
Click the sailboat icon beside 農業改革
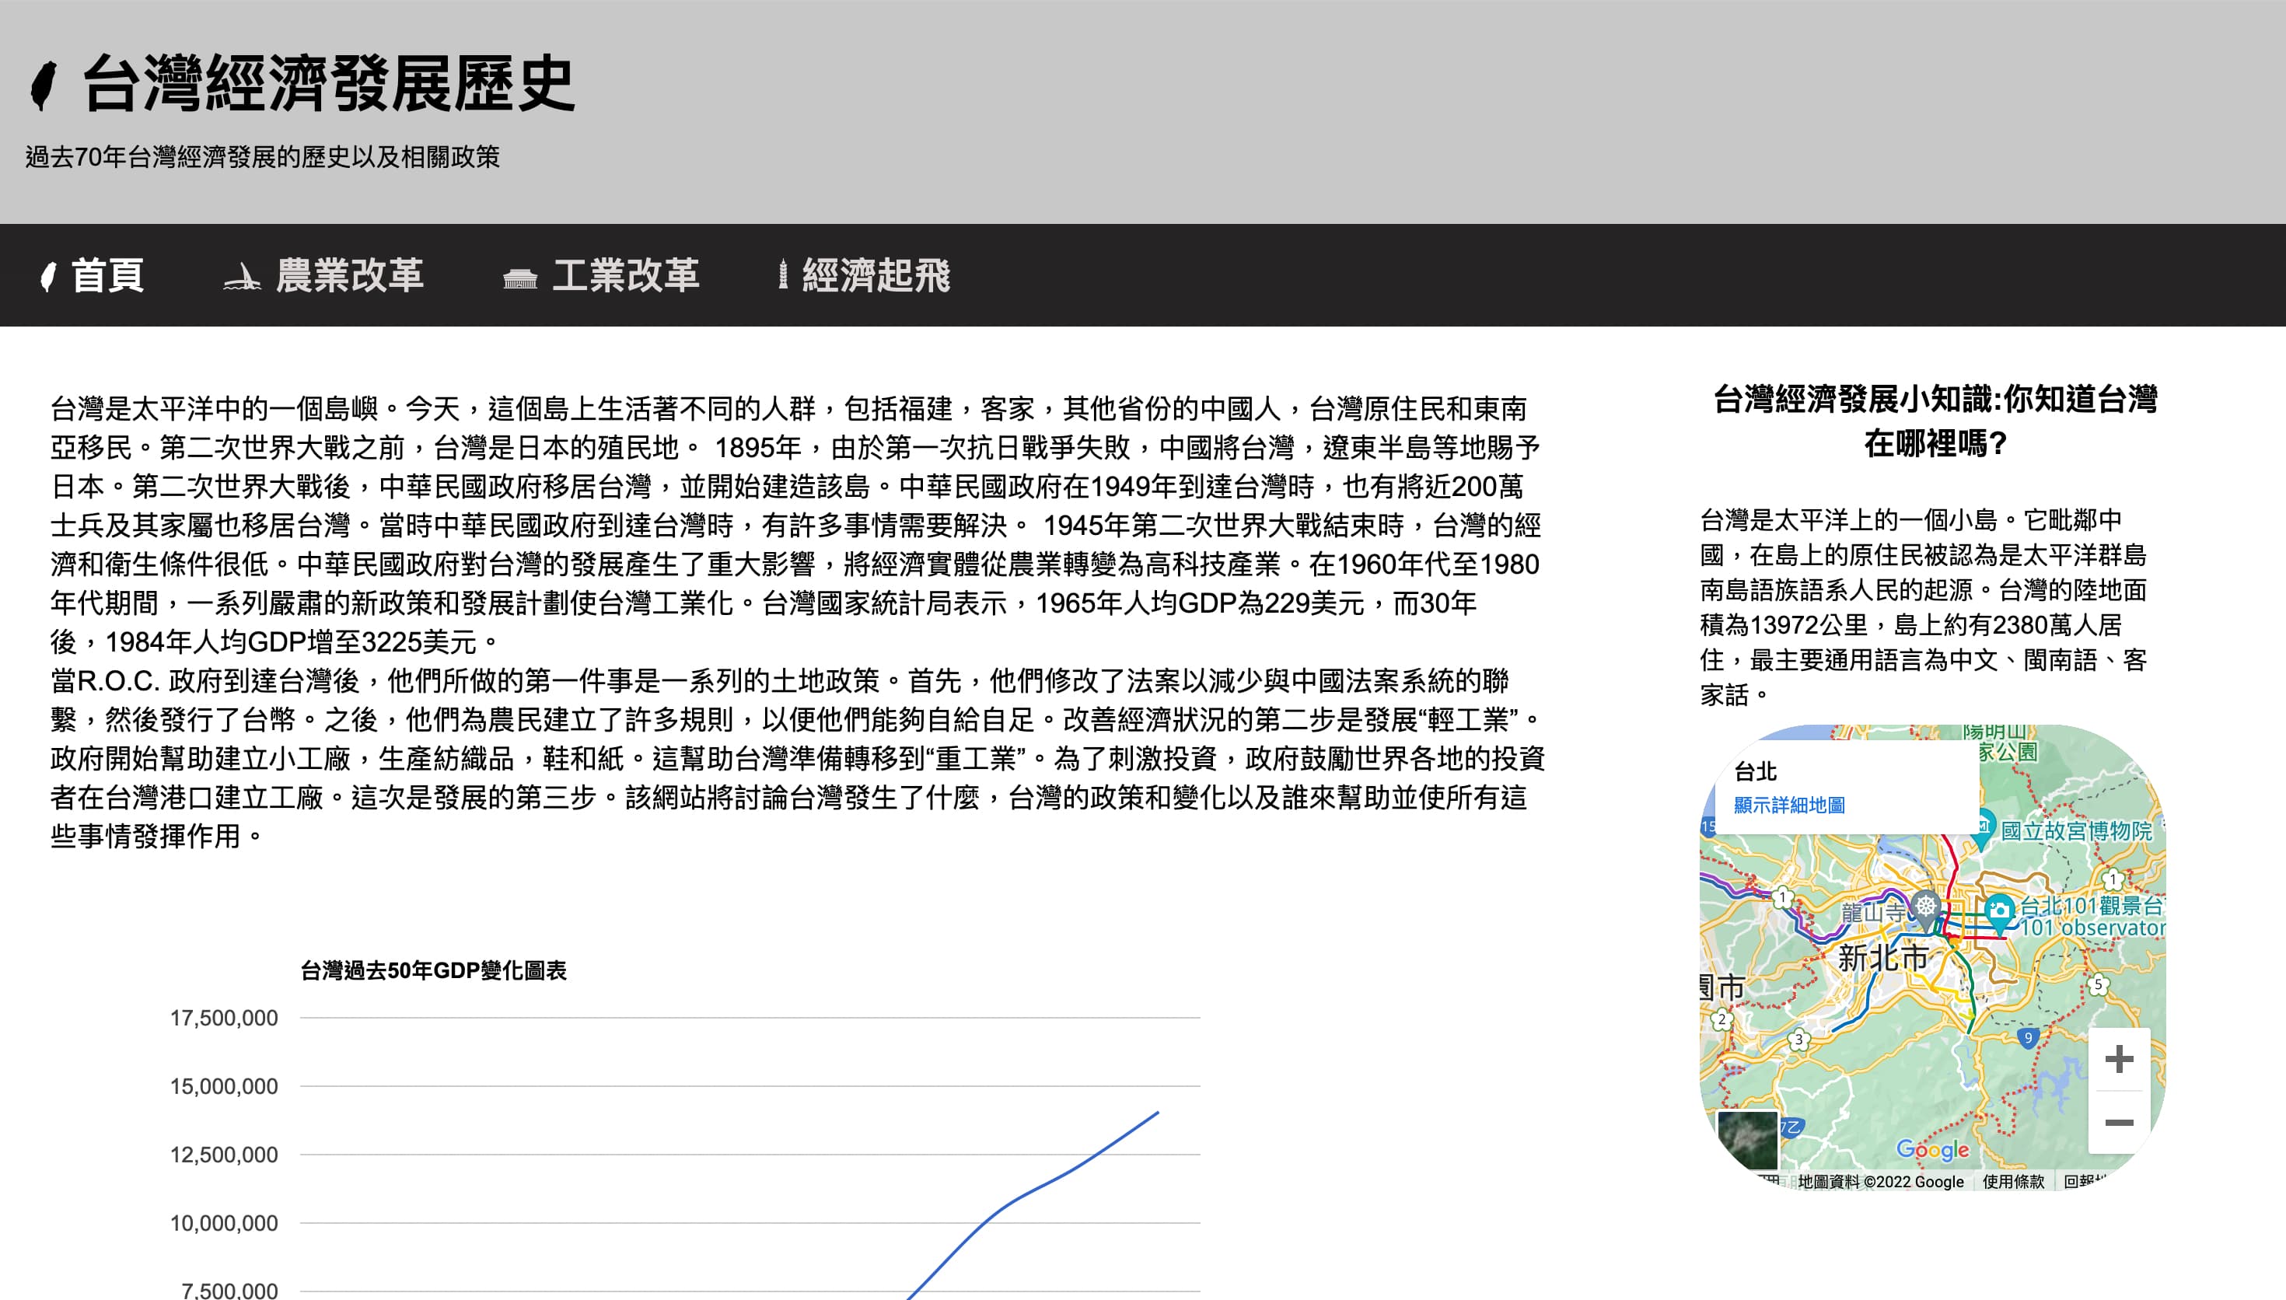[x=241, y=278]
